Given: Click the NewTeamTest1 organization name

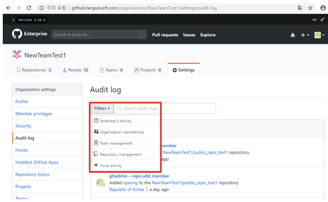Looking at the screenshot, I should pos(45,55).
